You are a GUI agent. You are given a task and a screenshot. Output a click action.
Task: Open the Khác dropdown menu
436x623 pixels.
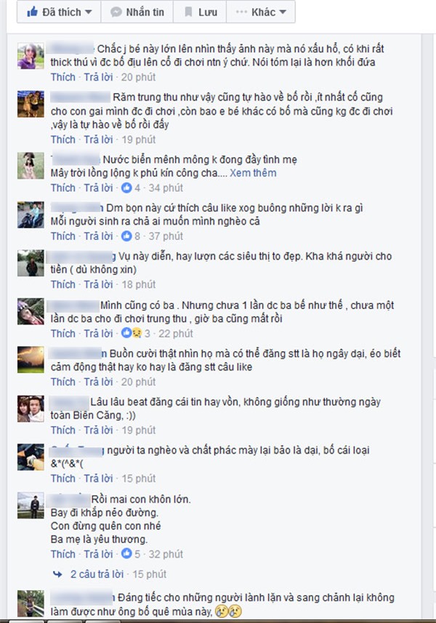(x=260, y=12)
